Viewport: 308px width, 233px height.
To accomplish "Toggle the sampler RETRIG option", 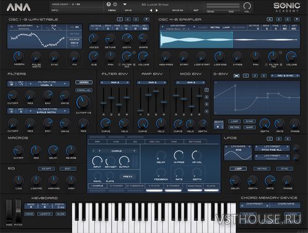I will [x=215, y=27].
